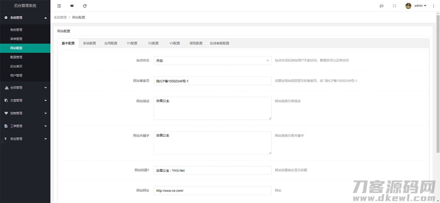The image size is (440, 203).
Task: Open the 站点状态 dropdown
Action: (x=212, y=61)
